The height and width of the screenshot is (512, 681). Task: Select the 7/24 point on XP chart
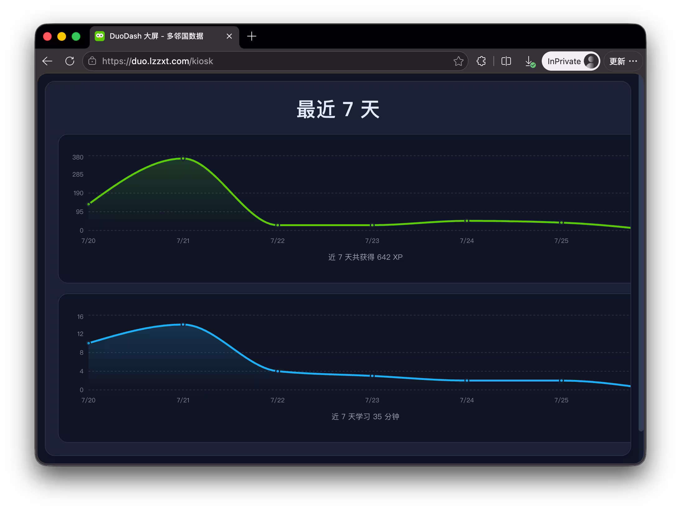point(467,221)
